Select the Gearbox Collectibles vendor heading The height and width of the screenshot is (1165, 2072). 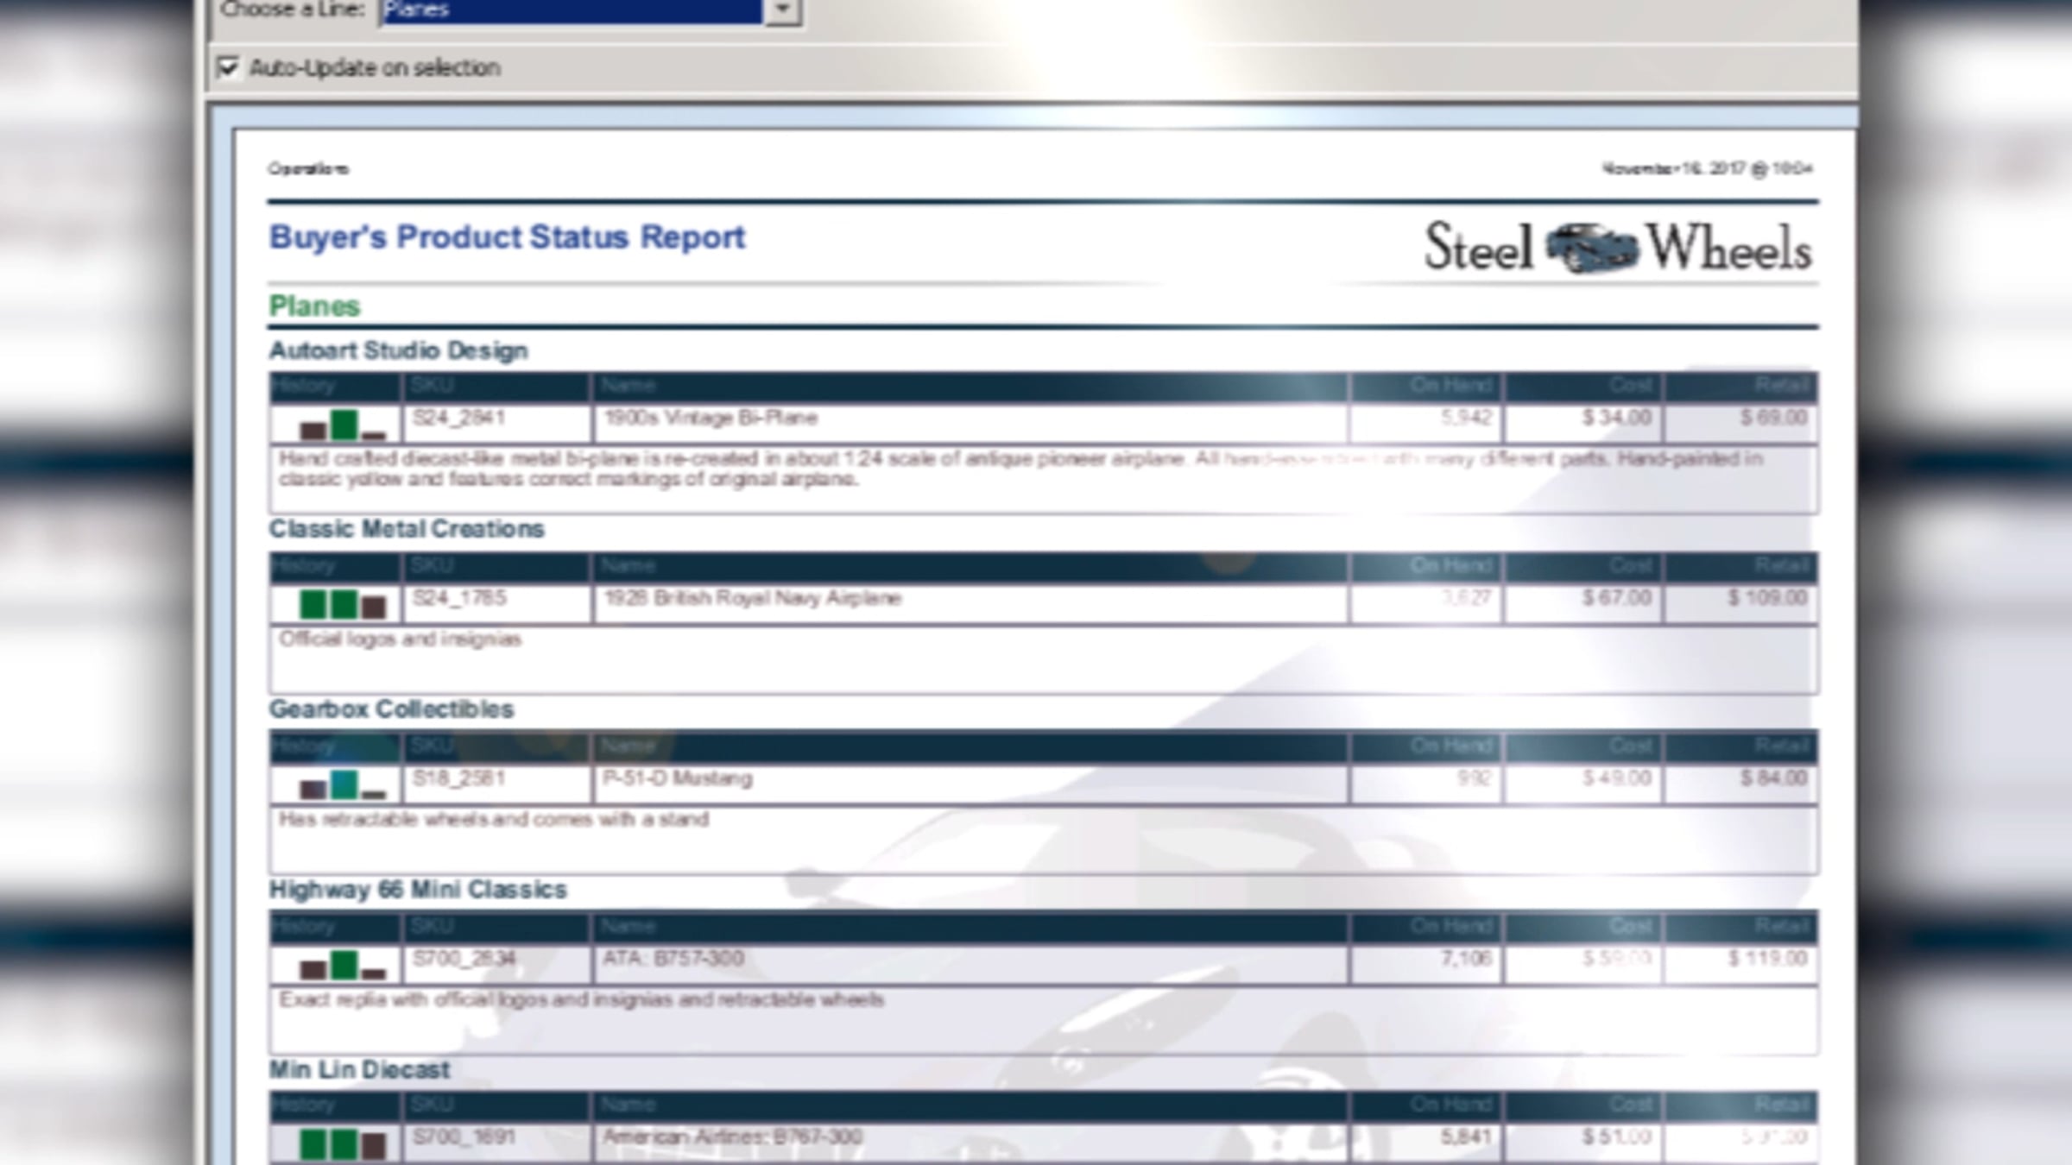coord(391,709)
